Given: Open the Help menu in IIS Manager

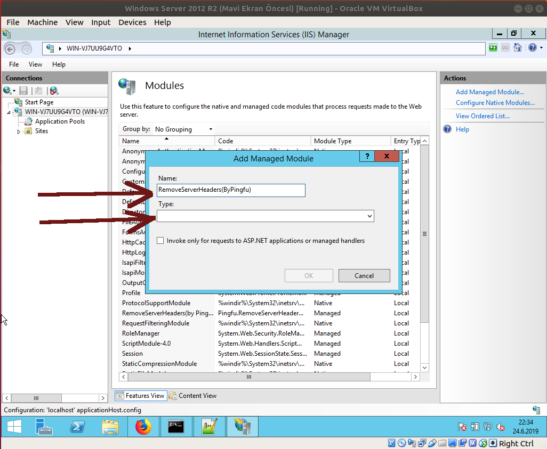Looking at the screenshot, I should (x=59, y=64).
